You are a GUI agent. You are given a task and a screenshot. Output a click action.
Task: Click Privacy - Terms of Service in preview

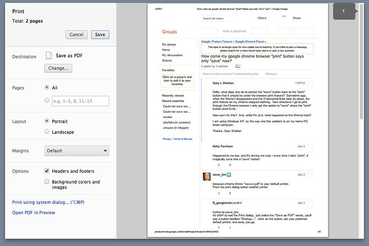point(178,139)
